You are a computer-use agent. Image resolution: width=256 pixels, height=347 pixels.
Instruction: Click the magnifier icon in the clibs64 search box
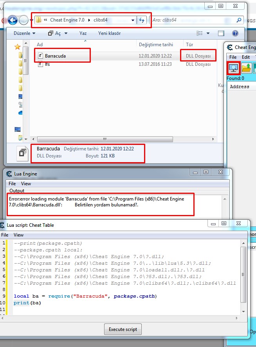tap(239, 20)
